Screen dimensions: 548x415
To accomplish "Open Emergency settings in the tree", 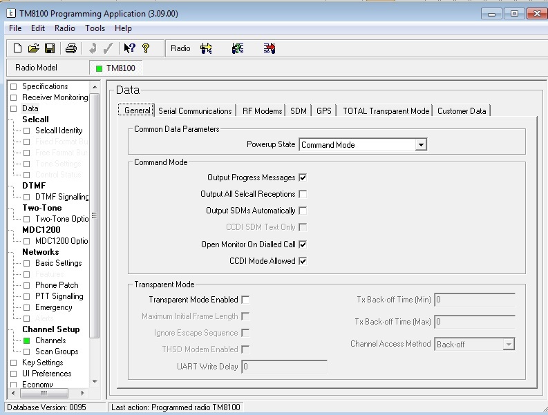I will [53, 307].
